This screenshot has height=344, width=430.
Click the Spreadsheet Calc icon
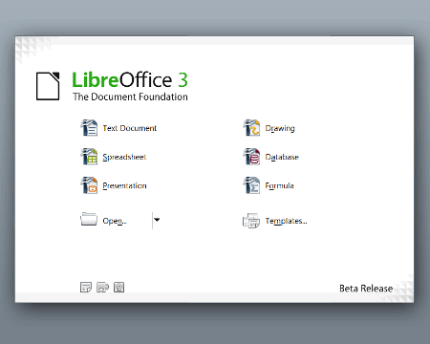tap(89, 157)
